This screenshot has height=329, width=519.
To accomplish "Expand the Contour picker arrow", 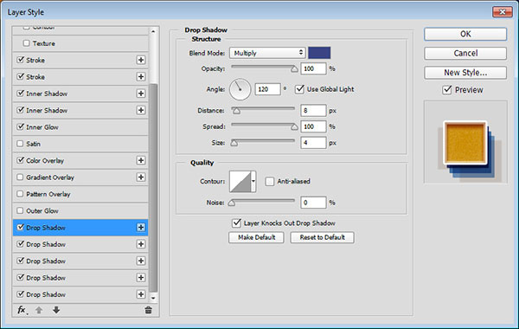I will click(x=253, y=181).
